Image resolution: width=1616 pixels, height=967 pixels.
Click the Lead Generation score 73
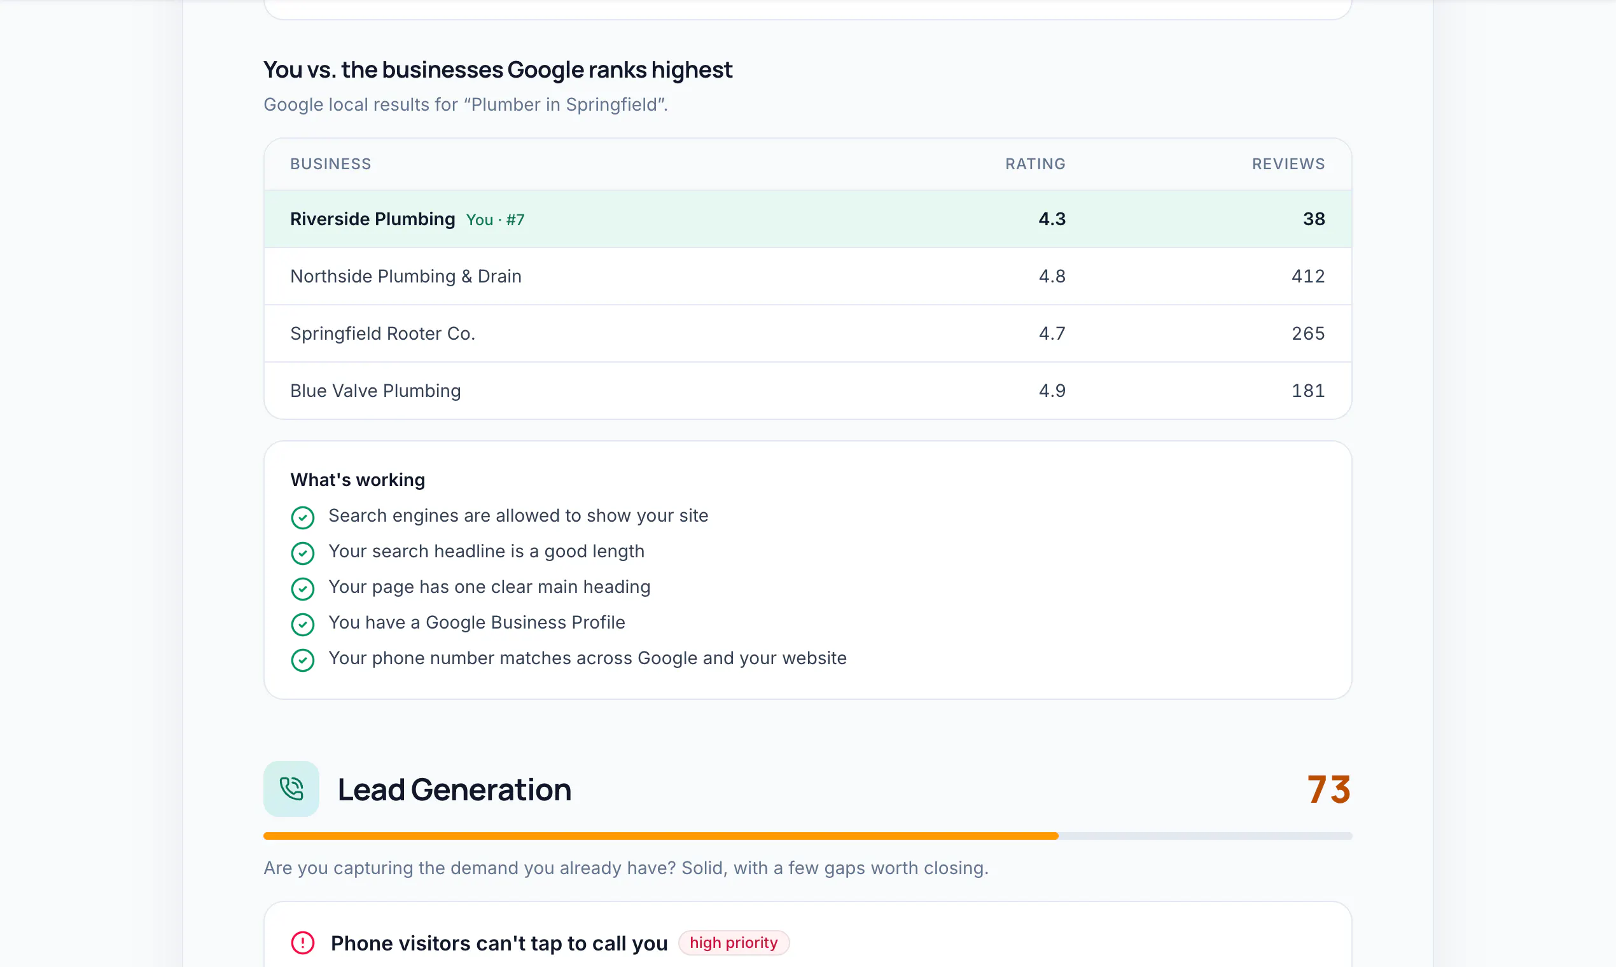[1328, 789]
